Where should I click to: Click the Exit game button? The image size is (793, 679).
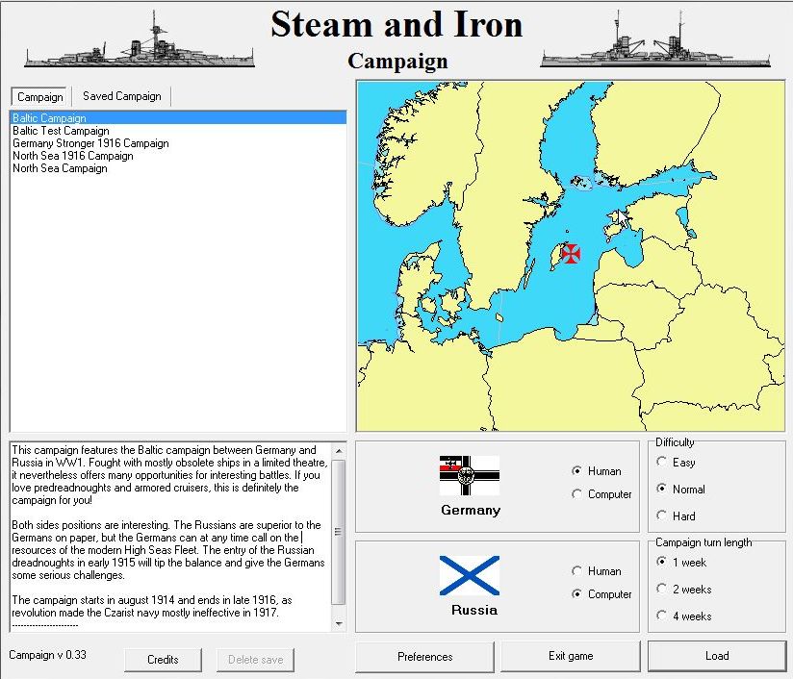(x=570, y=657)
